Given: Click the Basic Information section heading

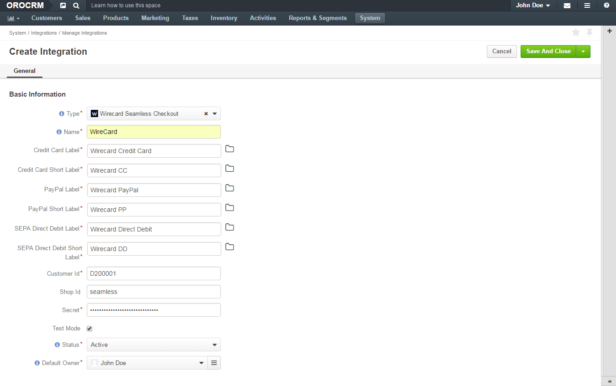Looking at the screenshot, I should [37, 94].
